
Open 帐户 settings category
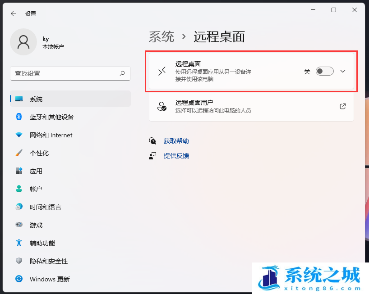[70, 189]
